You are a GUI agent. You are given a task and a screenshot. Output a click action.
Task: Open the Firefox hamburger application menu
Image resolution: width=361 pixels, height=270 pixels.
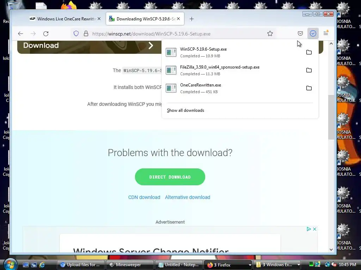326,33
